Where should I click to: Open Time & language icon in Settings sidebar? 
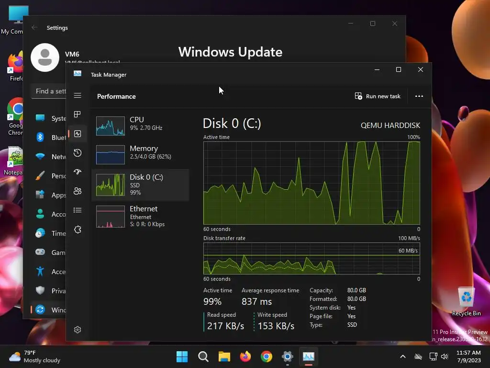click(40, 233)
